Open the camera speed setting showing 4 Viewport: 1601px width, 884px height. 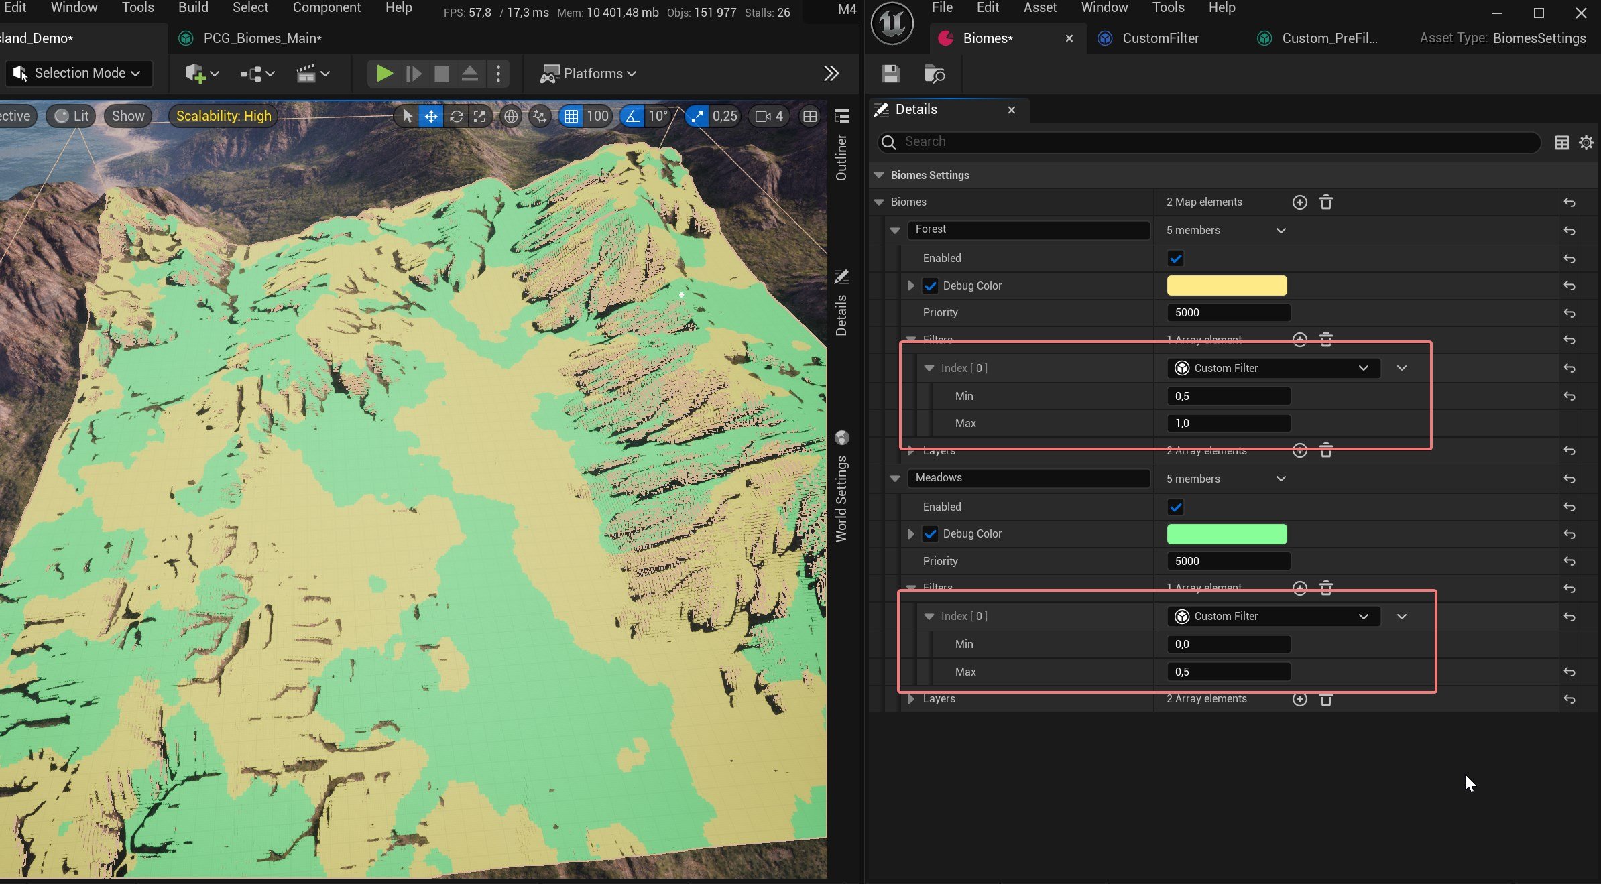[x=769, y=116]
